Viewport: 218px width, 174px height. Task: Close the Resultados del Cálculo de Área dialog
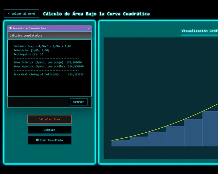tap(89, 28)
